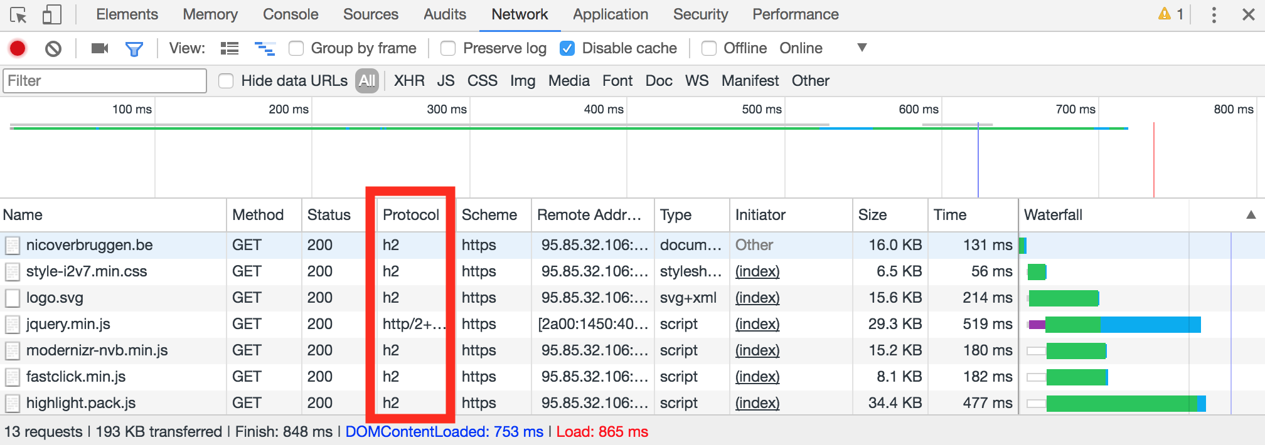Screen dimensions: 1265x445
Task: Filter requests by JS
Action: tap(446, 81)
